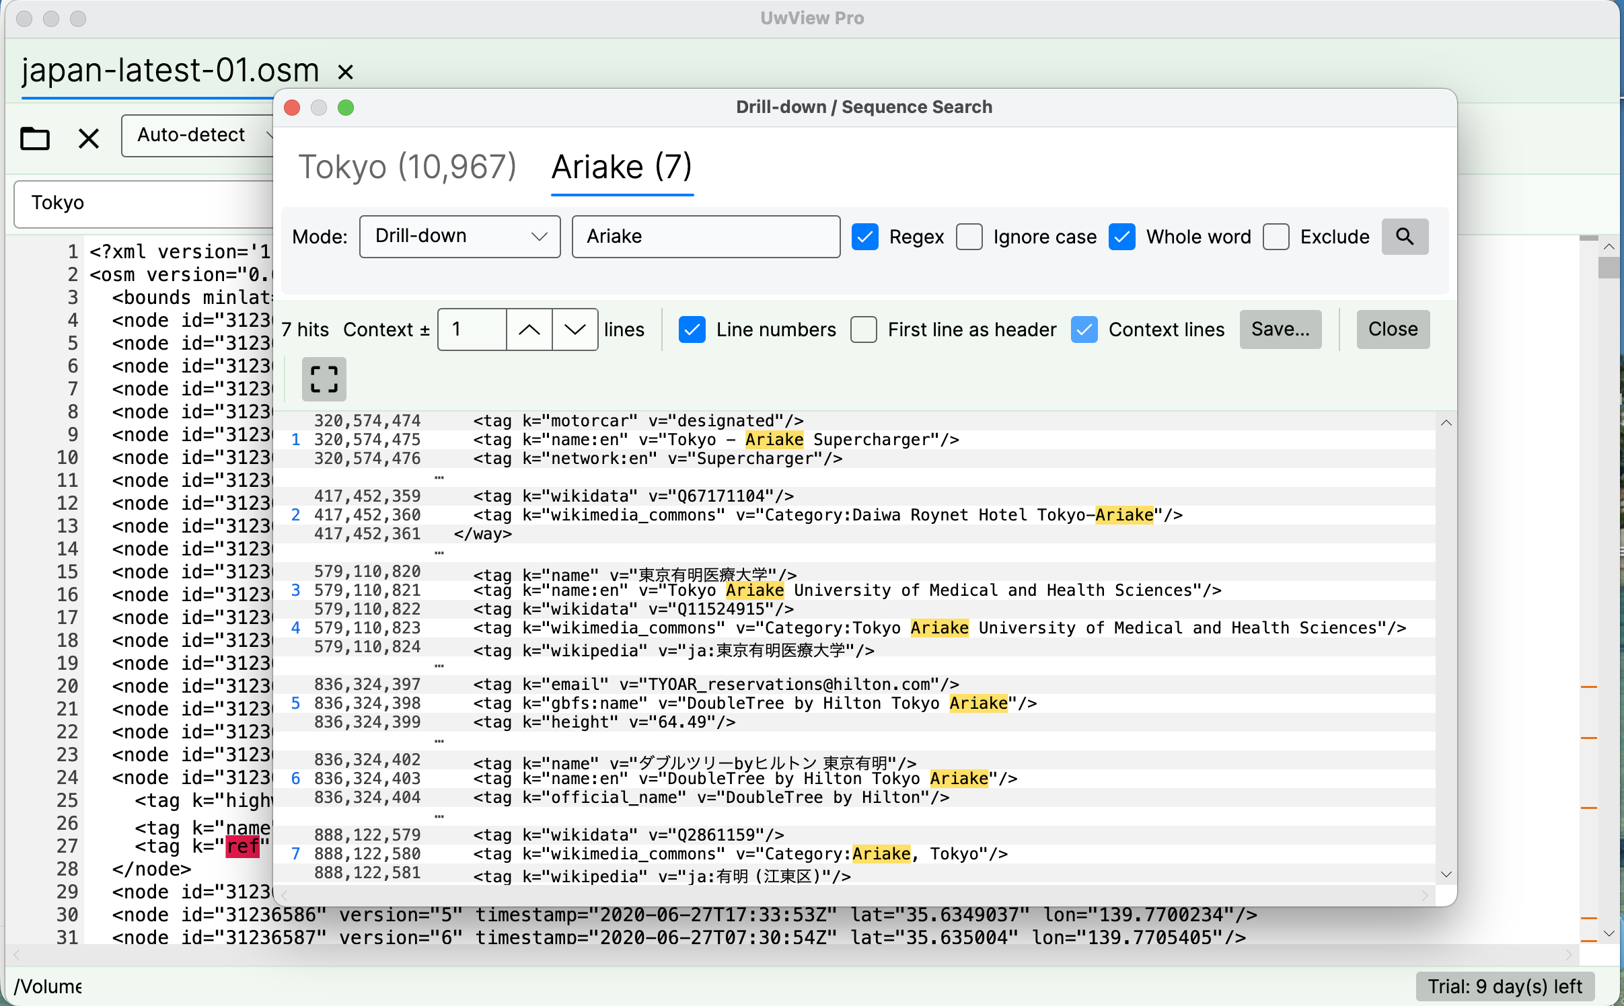Select the Ariake (7) tab
Screen dimensions: 1624x1006
coord(622,167)
